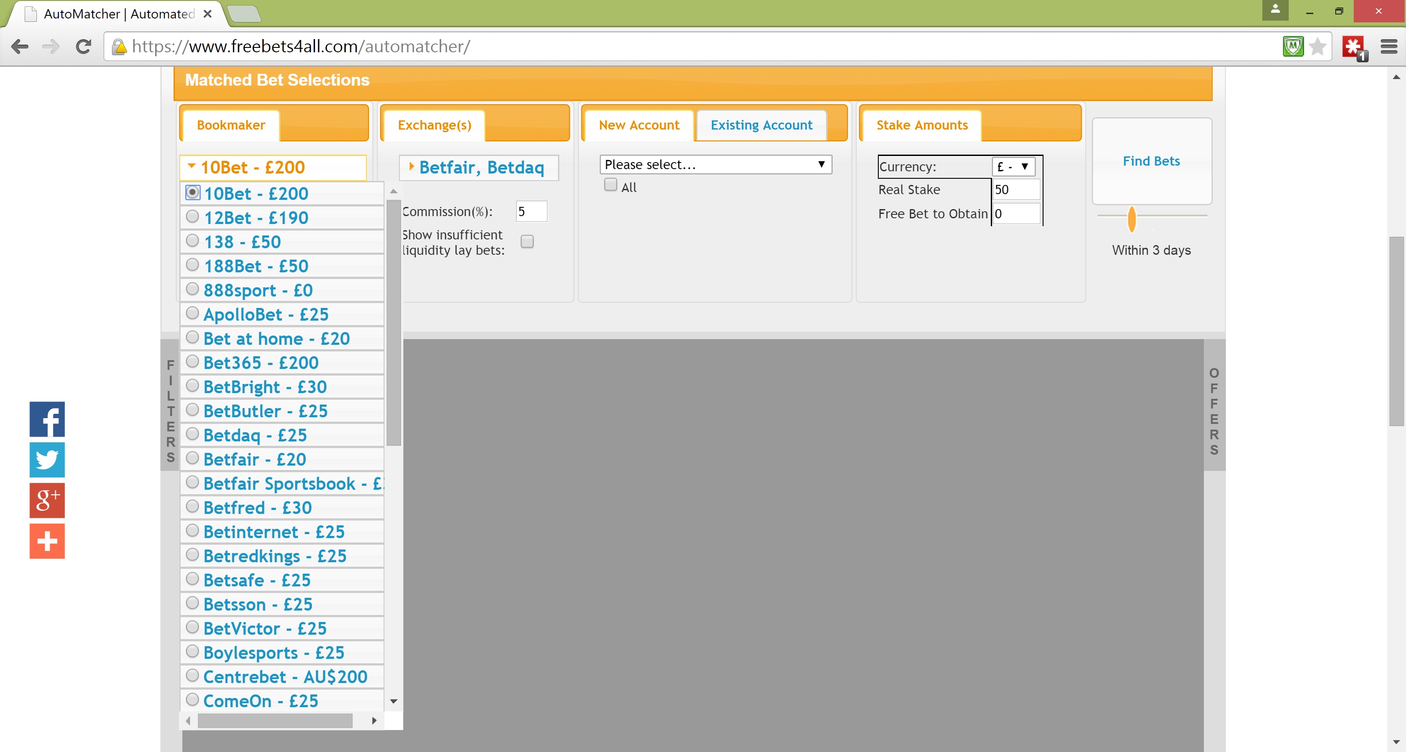Select ComeOn - £25 bookmaker

282,701
